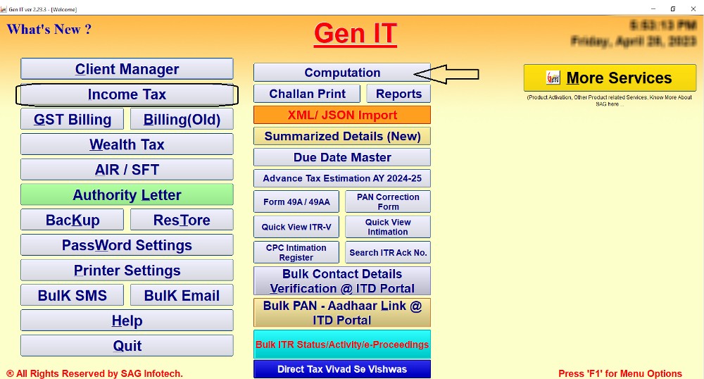This screenshot has height=379, width=704.
Task: Open Direct Tax Vivad Se Vishwas
Action: (x=342, y=369)
